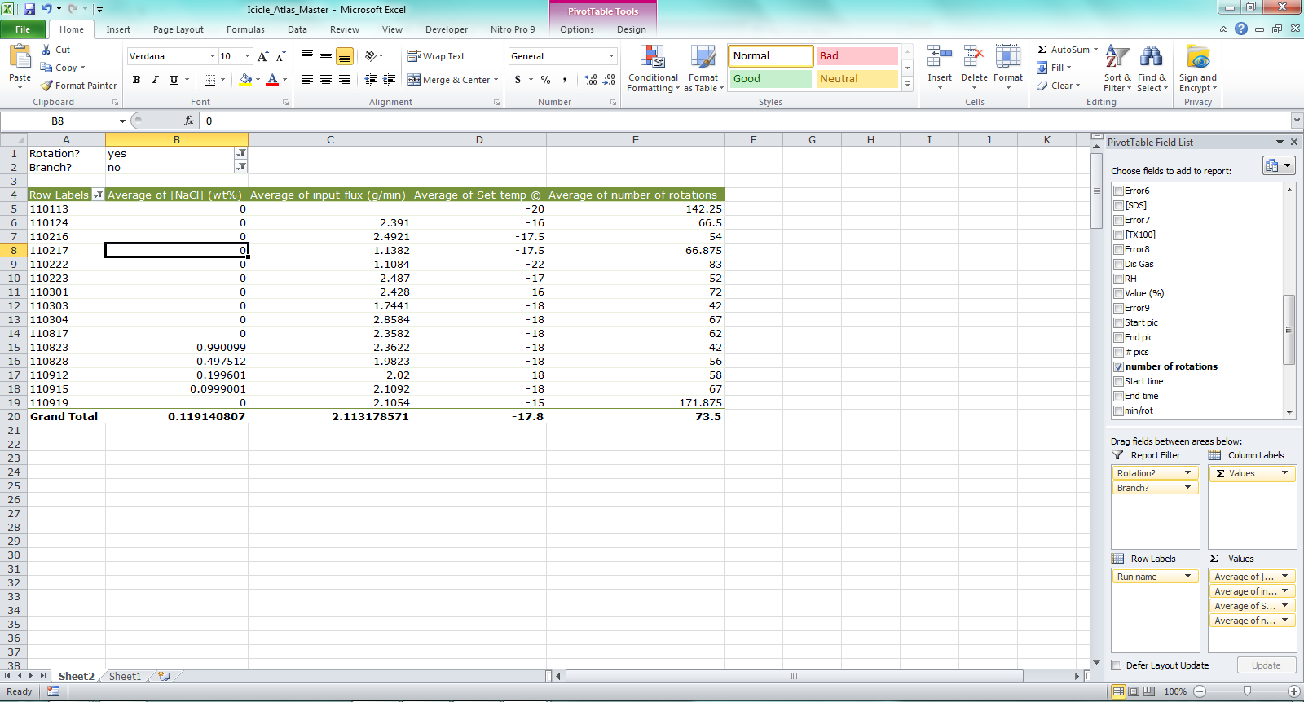This screenshot has width=1304, height=702.
Task: Open the font name Verdana dropdown
Action: coord(212,56)
